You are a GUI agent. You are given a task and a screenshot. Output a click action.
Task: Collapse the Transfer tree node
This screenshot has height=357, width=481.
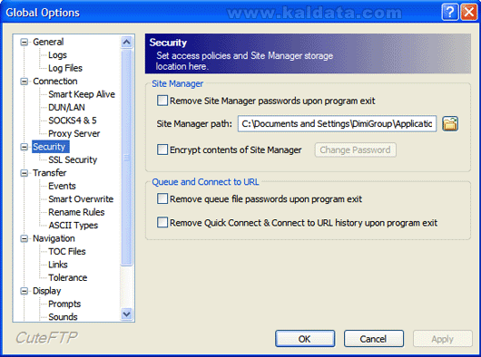(24, 173)
